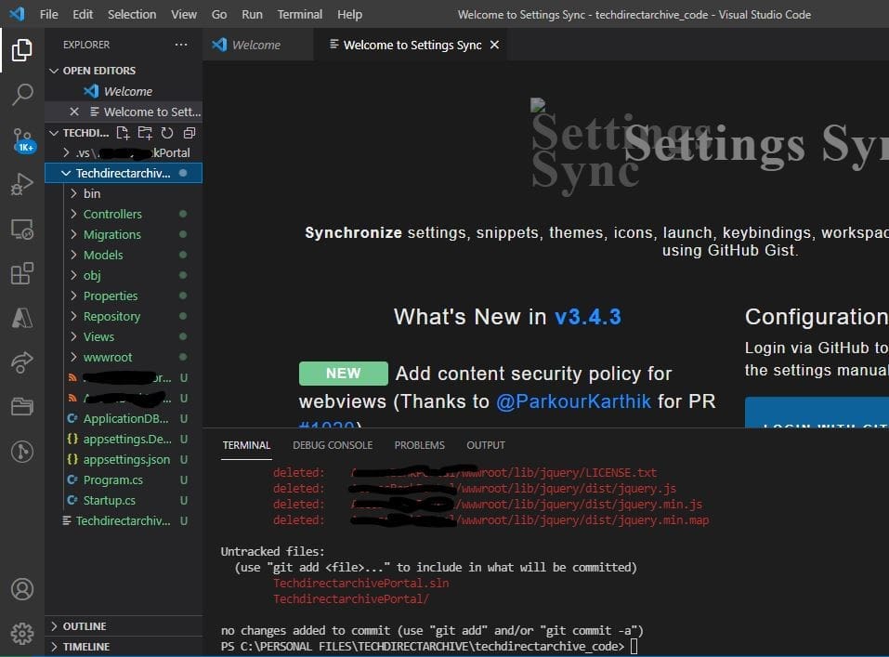Click the Refresh Explorer icon
The height and width of the screenshot is (657, 889).
(x=167, y=133)
